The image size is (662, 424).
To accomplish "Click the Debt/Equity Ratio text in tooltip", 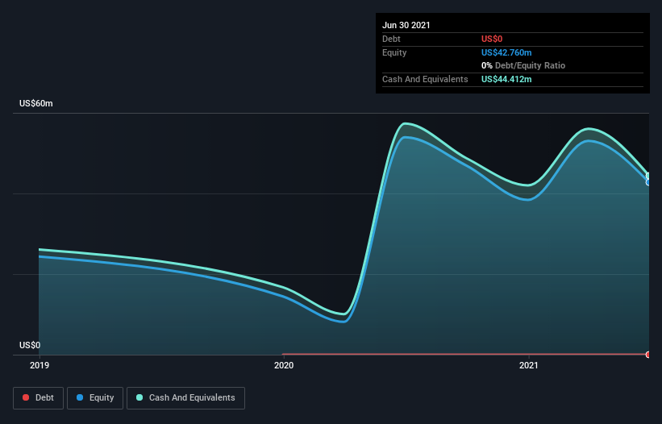I will tap(530, 65).
